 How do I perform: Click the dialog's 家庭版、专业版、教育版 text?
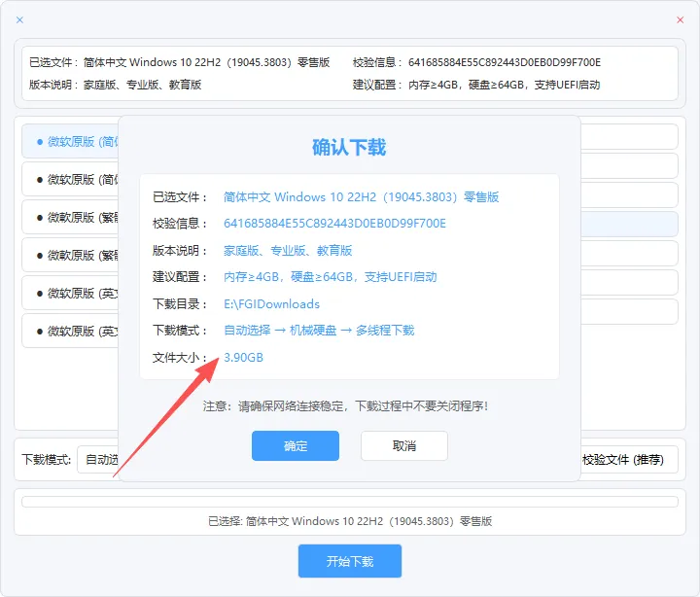click(x=288, y=251)
